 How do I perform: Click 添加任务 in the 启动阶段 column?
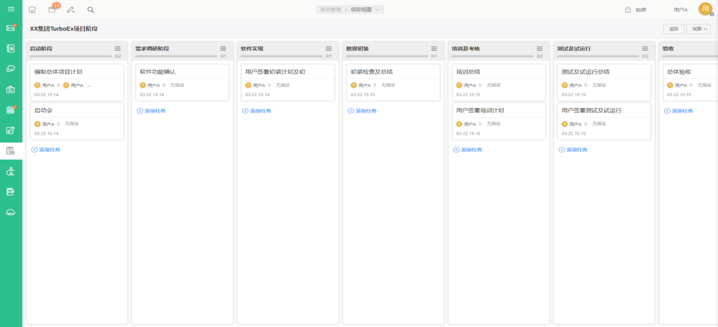(46, 150)
